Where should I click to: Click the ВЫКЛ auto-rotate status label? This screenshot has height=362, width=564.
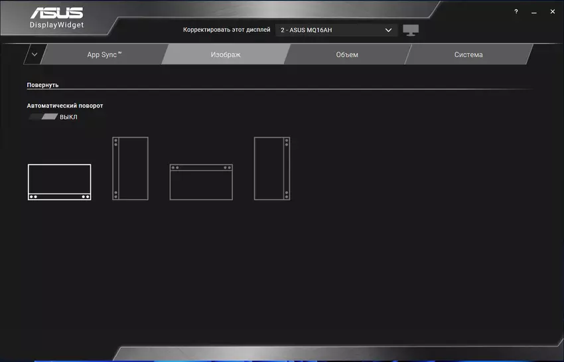coord(69,117)
